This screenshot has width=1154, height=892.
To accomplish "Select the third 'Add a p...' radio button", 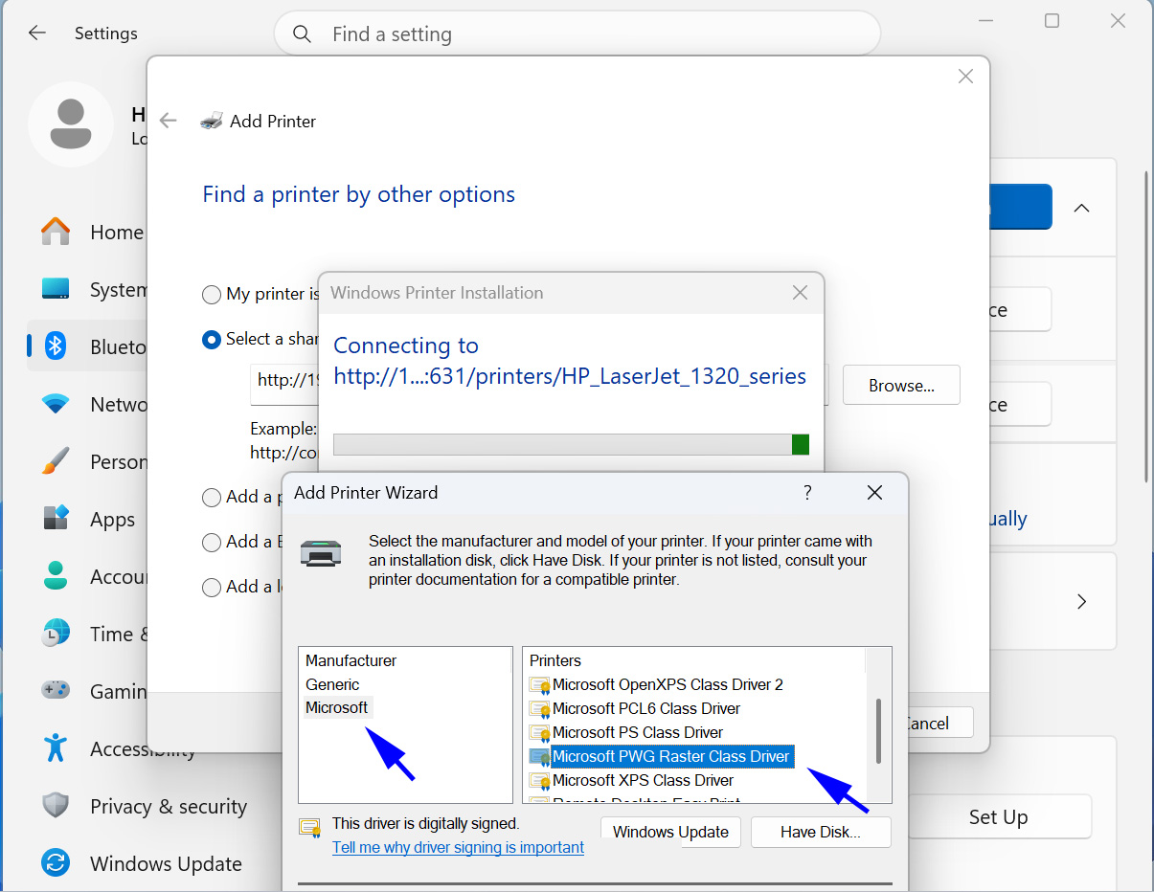I will pyautogui.click(x=212, y=498).
